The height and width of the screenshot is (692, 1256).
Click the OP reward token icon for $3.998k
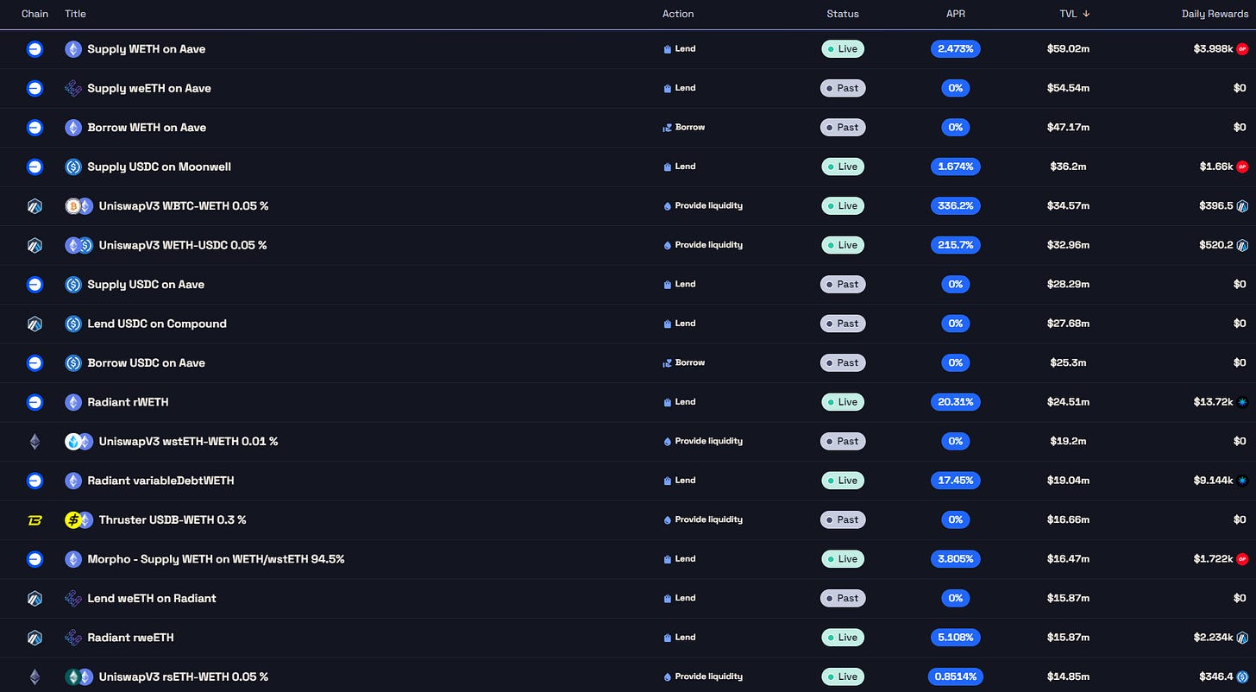pyautogui.click(x=1243, y=49)
